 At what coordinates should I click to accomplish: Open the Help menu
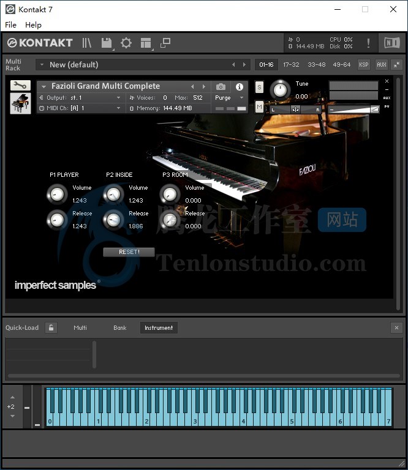click(x=33, y=25)
